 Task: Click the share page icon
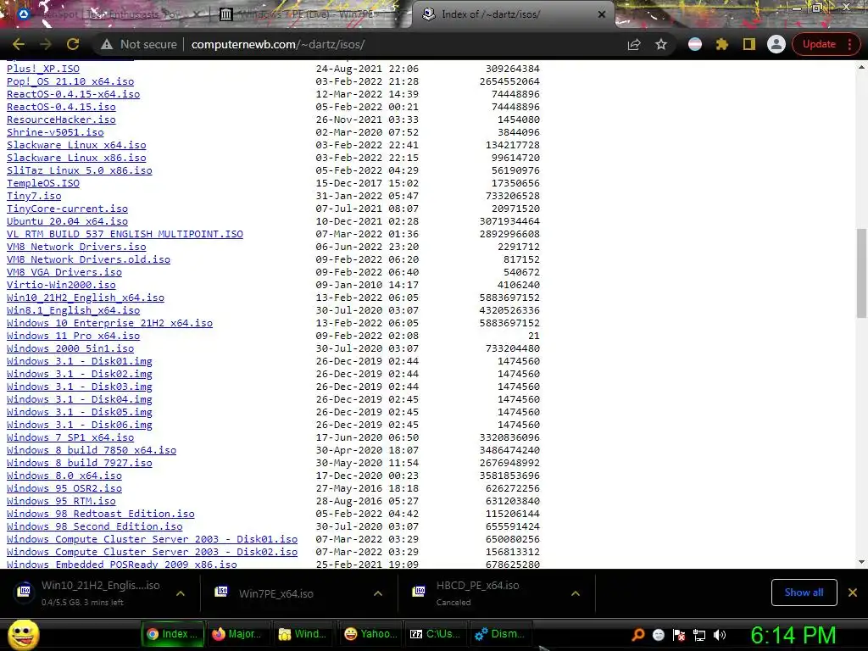(634, 44)
